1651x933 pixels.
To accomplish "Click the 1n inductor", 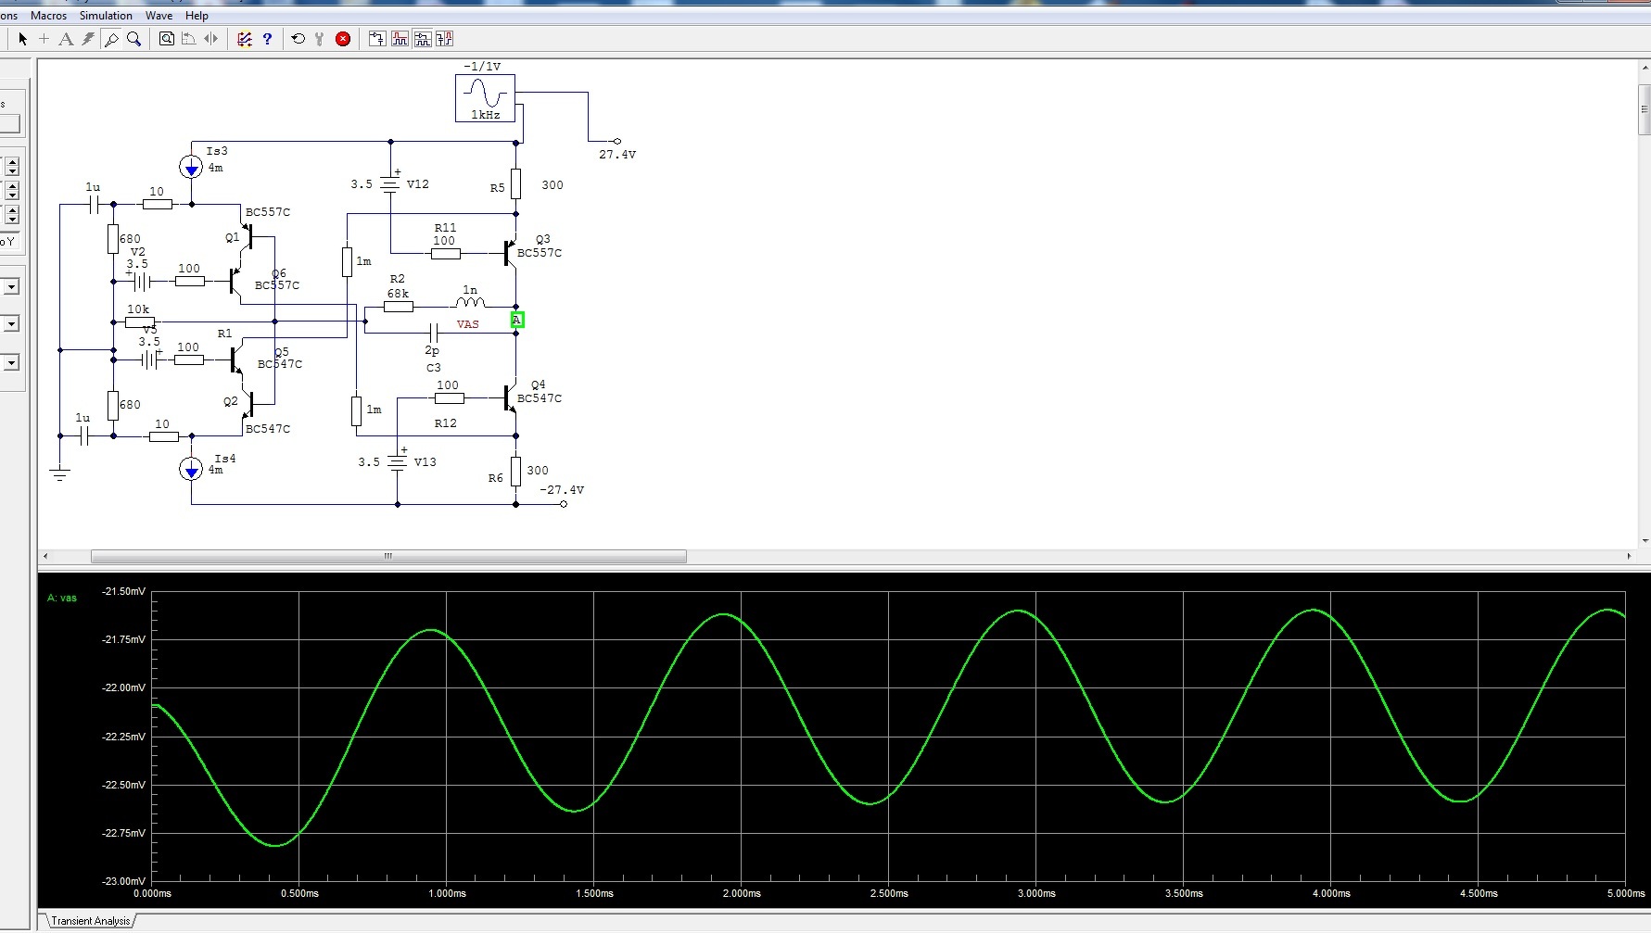I will click(x=470, y=302).
